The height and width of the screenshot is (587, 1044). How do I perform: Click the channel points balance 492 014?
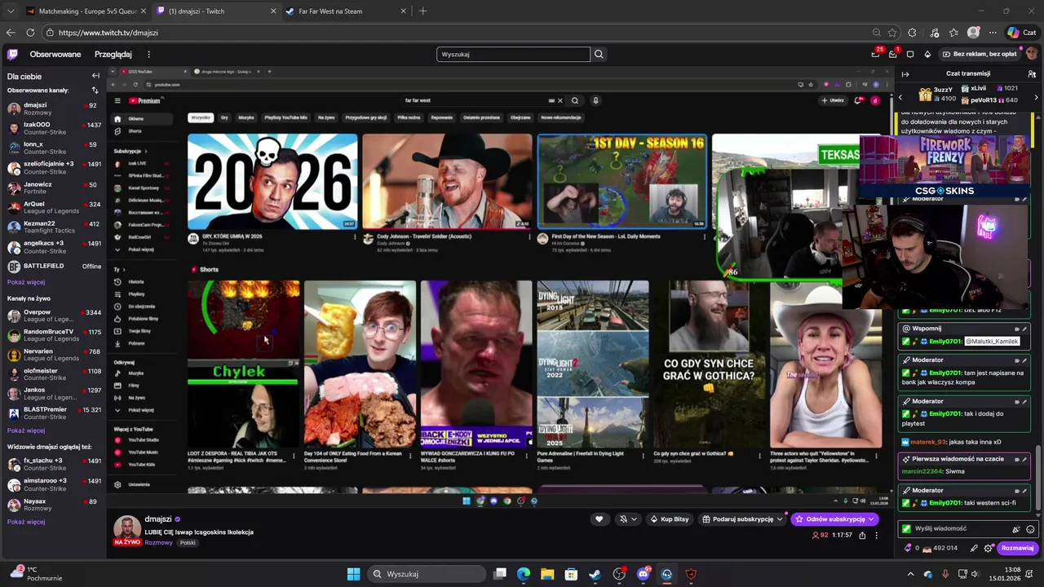tap(940, 548)
